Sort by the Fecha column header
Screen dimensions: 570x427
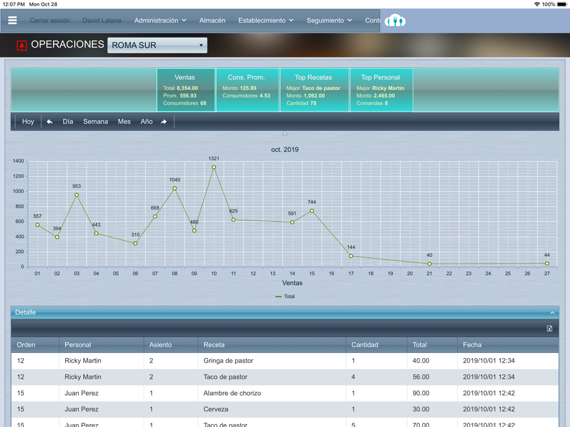[x=508, y=345]
